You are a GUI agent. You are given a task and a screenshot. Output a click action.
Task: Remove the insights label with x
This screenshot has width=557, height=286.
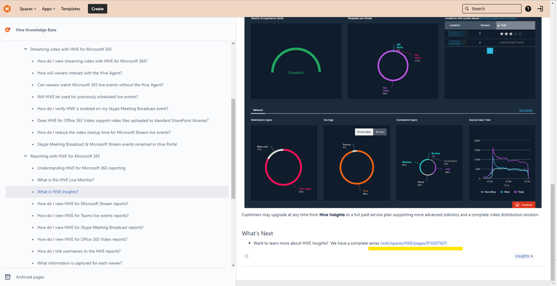click(532, 256)
